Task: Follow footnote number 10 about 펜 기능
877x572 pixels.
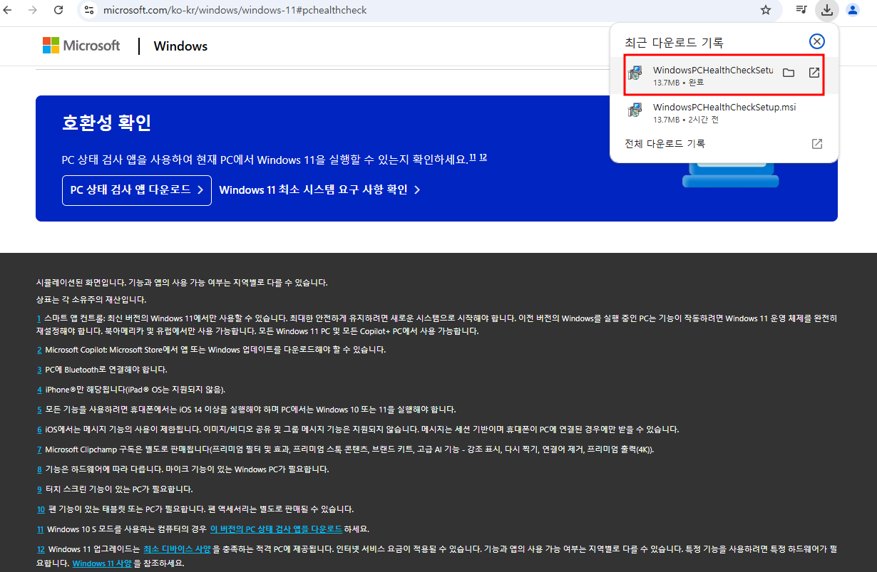Action: click(x=41, y=509)
